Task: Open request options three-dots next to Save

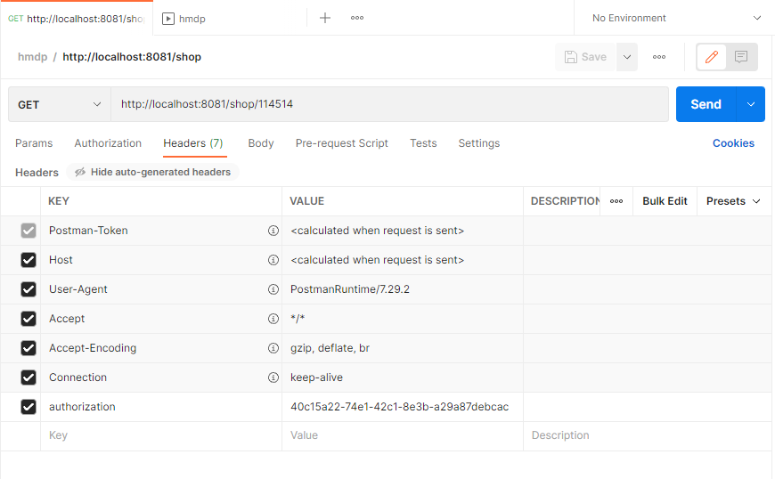Action: pyautogui.click(x=659, y=57)
